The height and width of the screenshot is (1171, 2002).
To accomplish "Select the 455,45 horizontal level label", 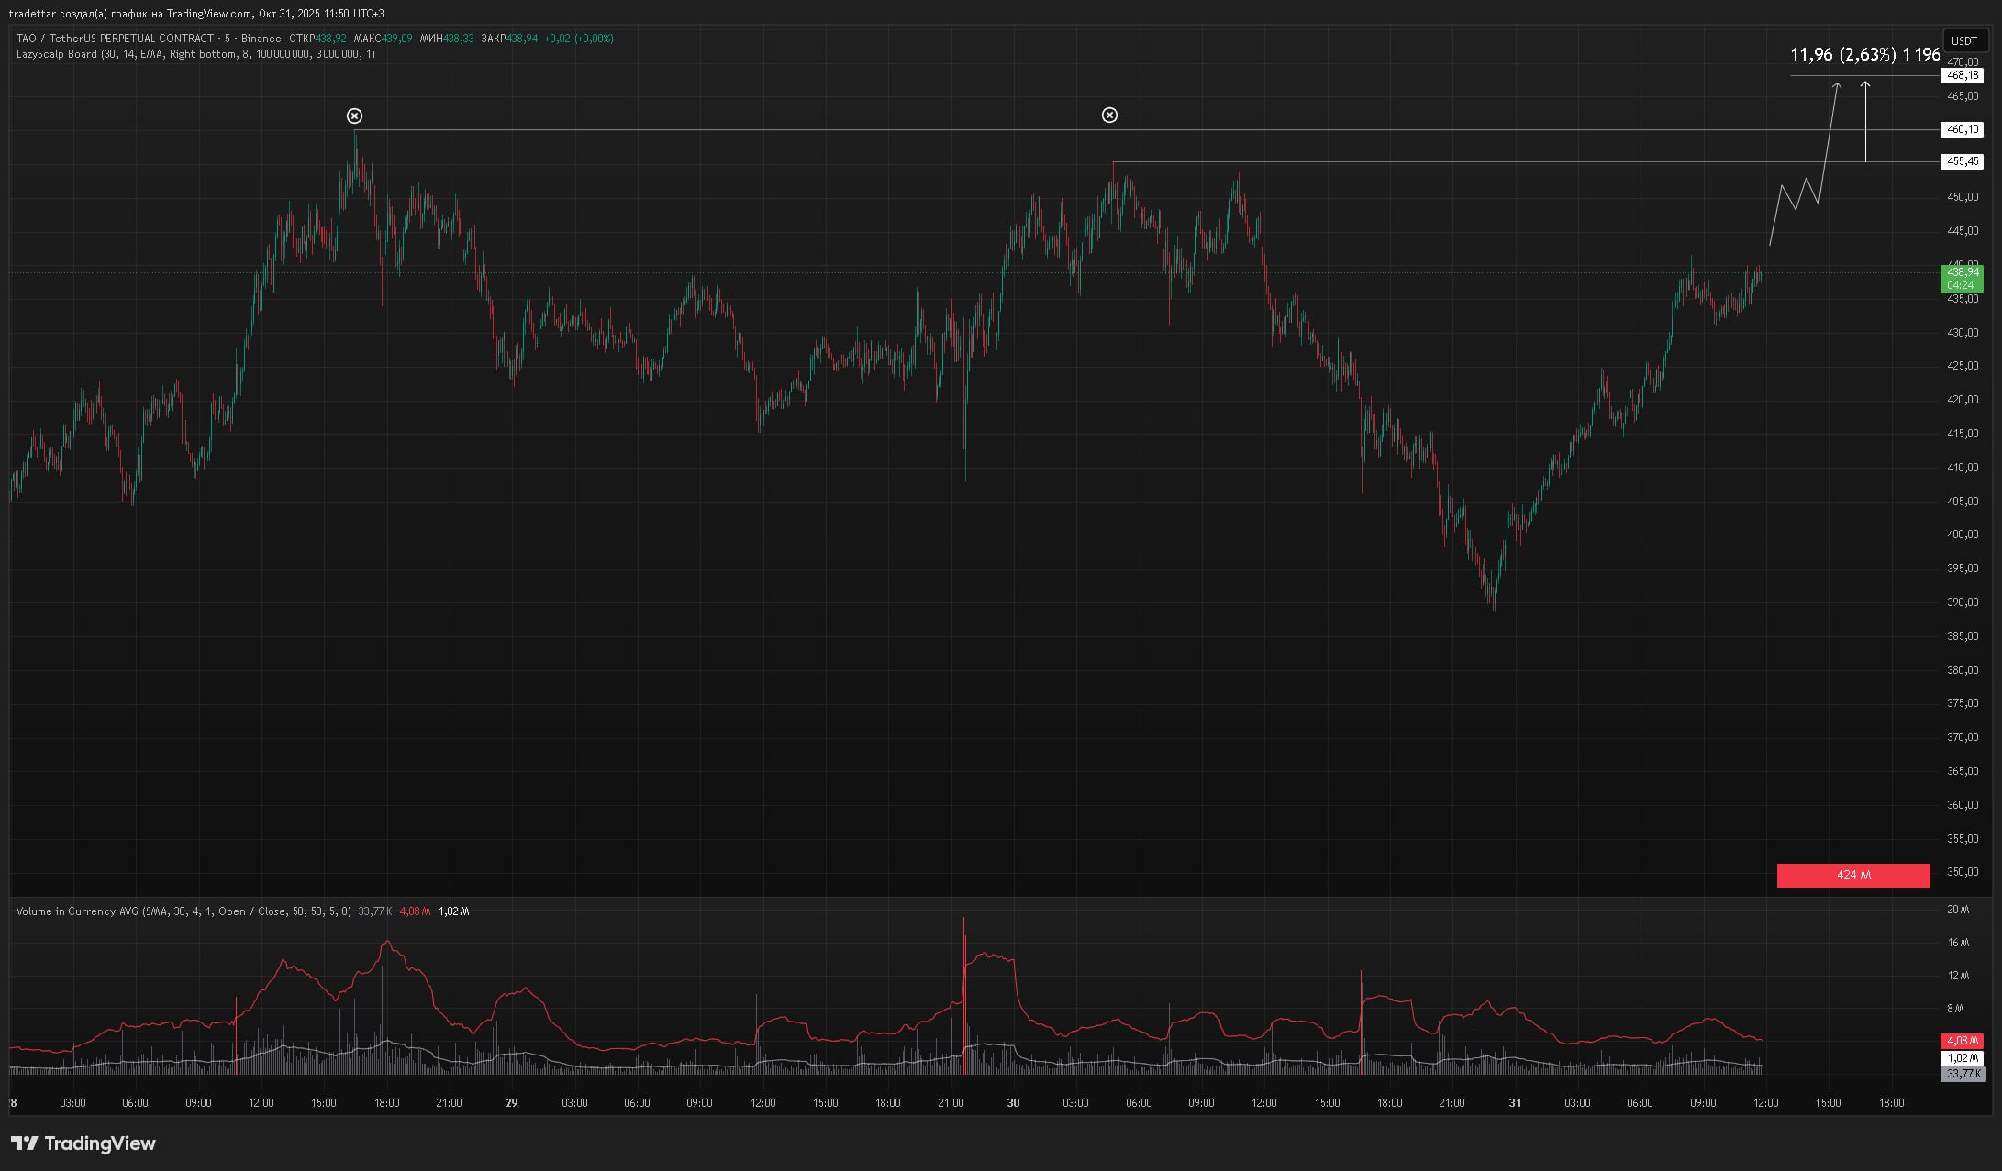I will click(1962, 162).
